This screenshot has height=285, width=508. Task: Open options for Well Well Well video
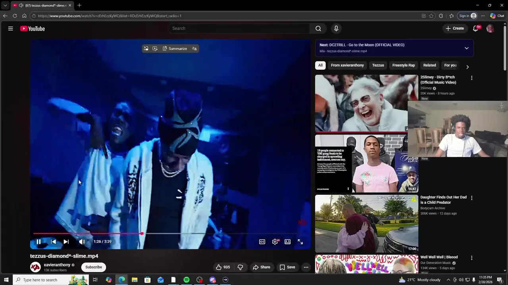point(471,258)
